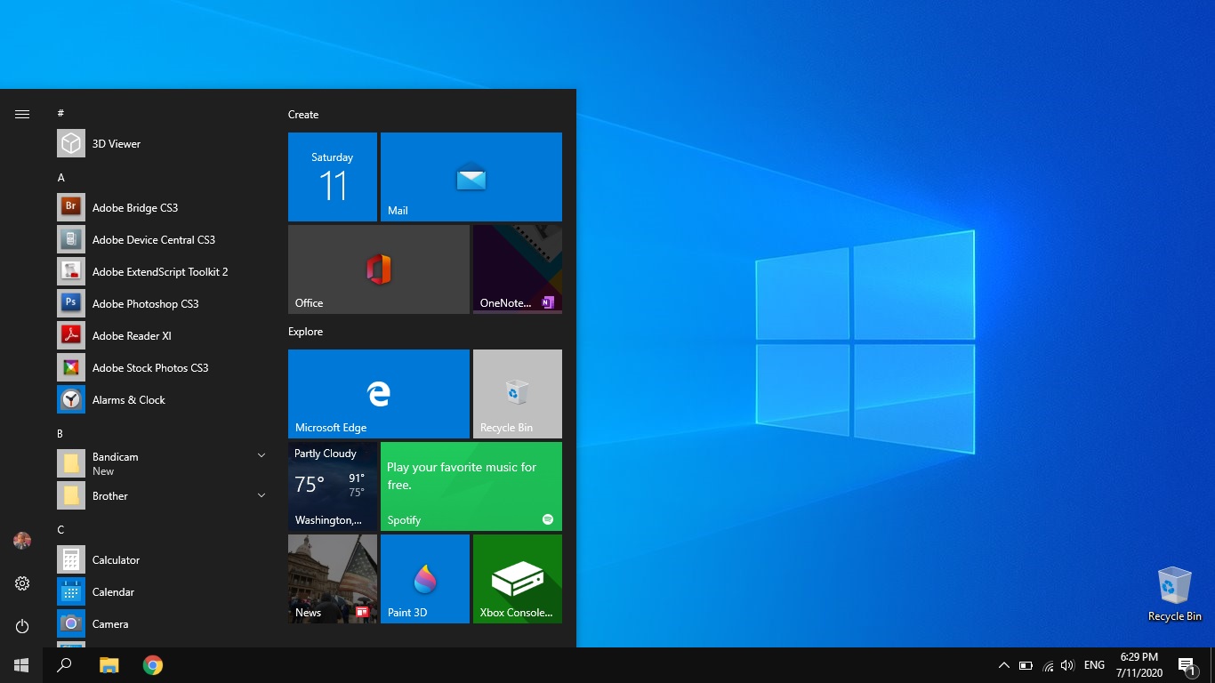
Task: Click the ENG language indicator
Action: pos(1093,664)
